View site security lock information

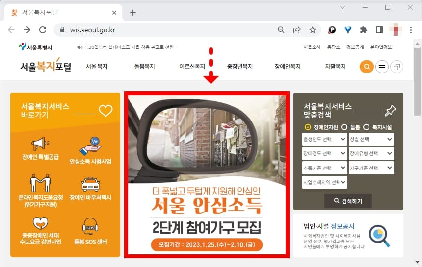62,30
